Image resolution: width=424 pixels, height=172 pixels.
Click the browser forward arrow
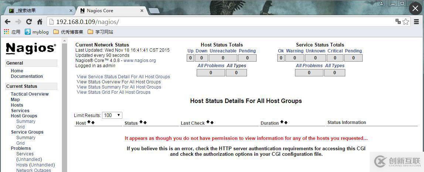click(18, 22)
